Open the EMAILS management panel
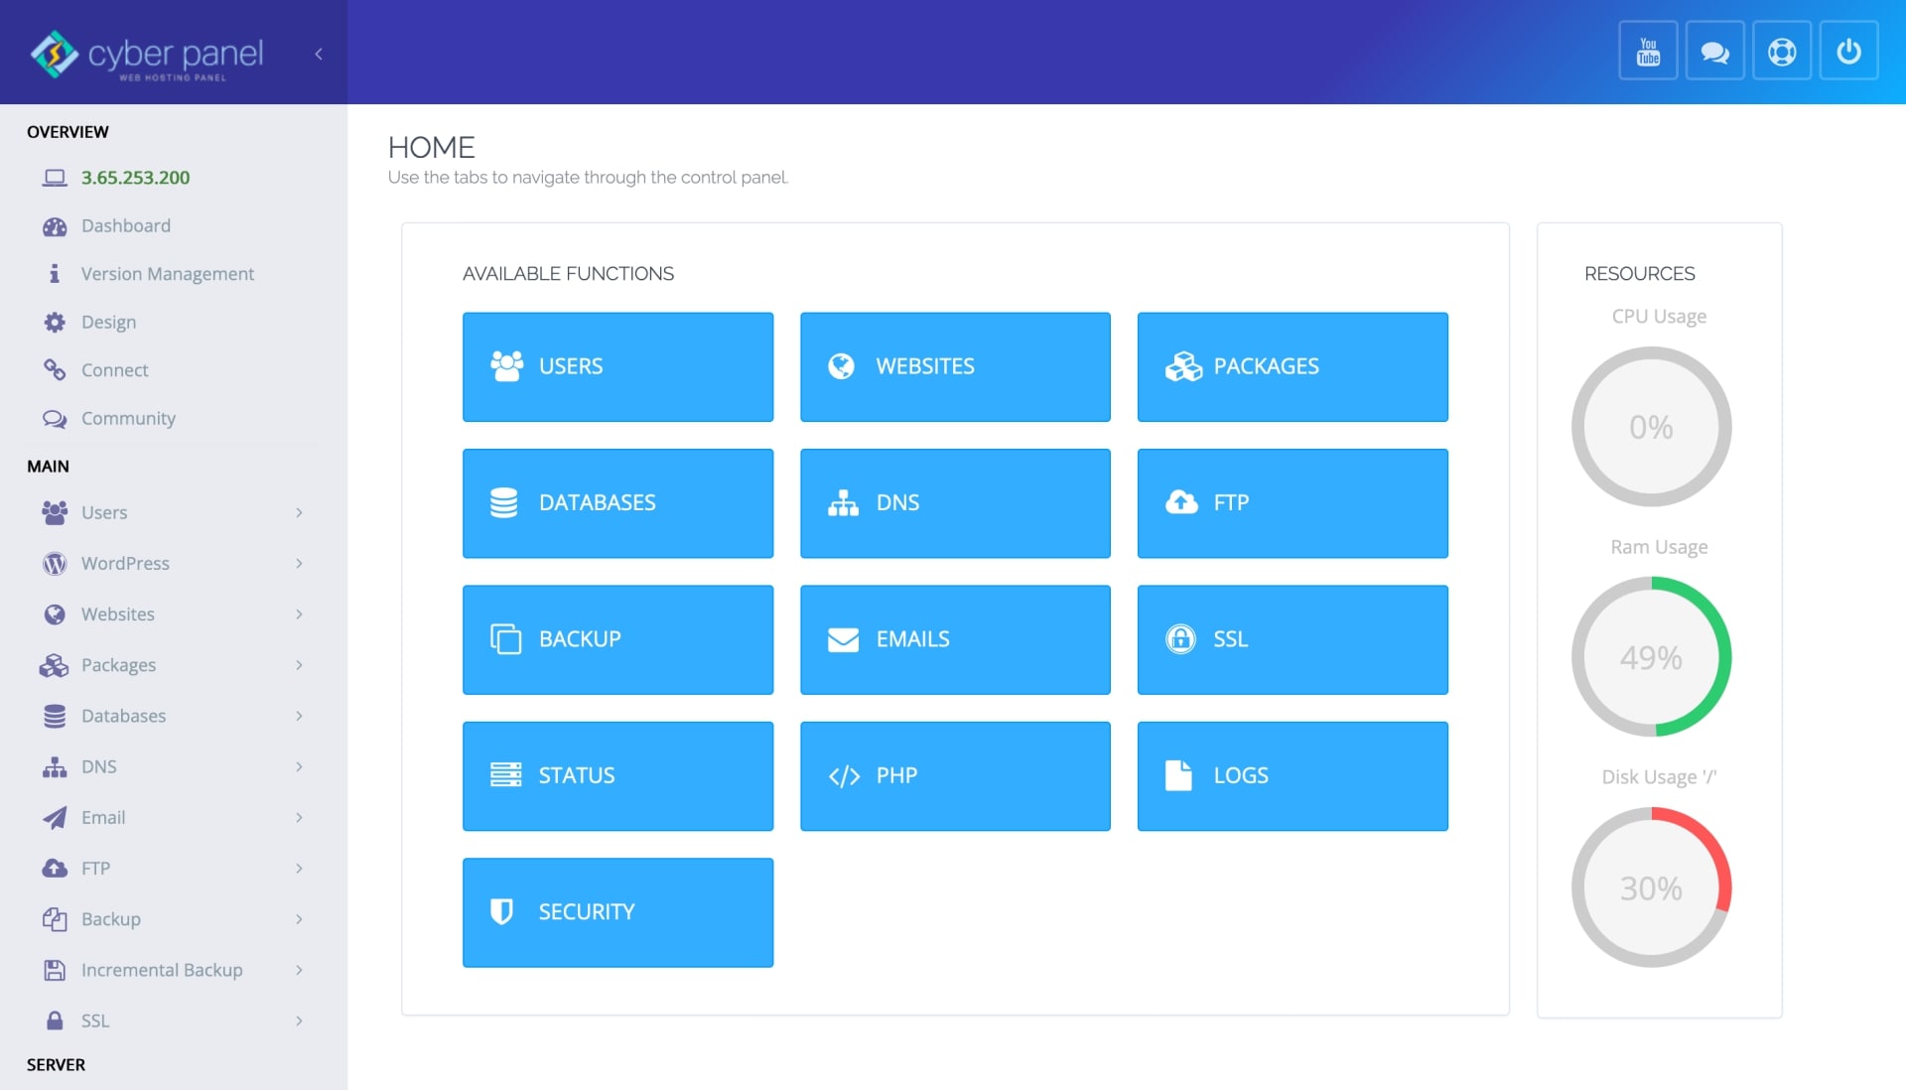This screenshot has width=1906, height=1090. 954,638
